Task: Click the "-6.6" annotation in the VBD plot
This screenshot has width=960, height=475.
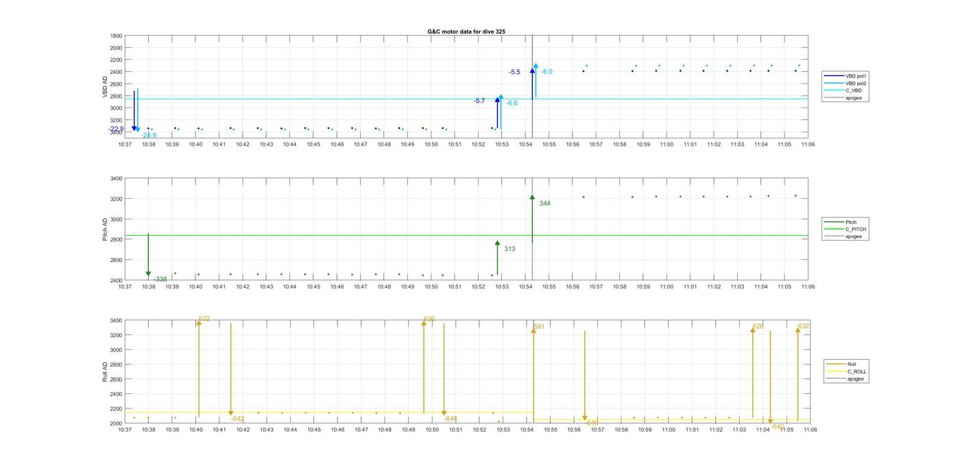Action: pos(512,103)
